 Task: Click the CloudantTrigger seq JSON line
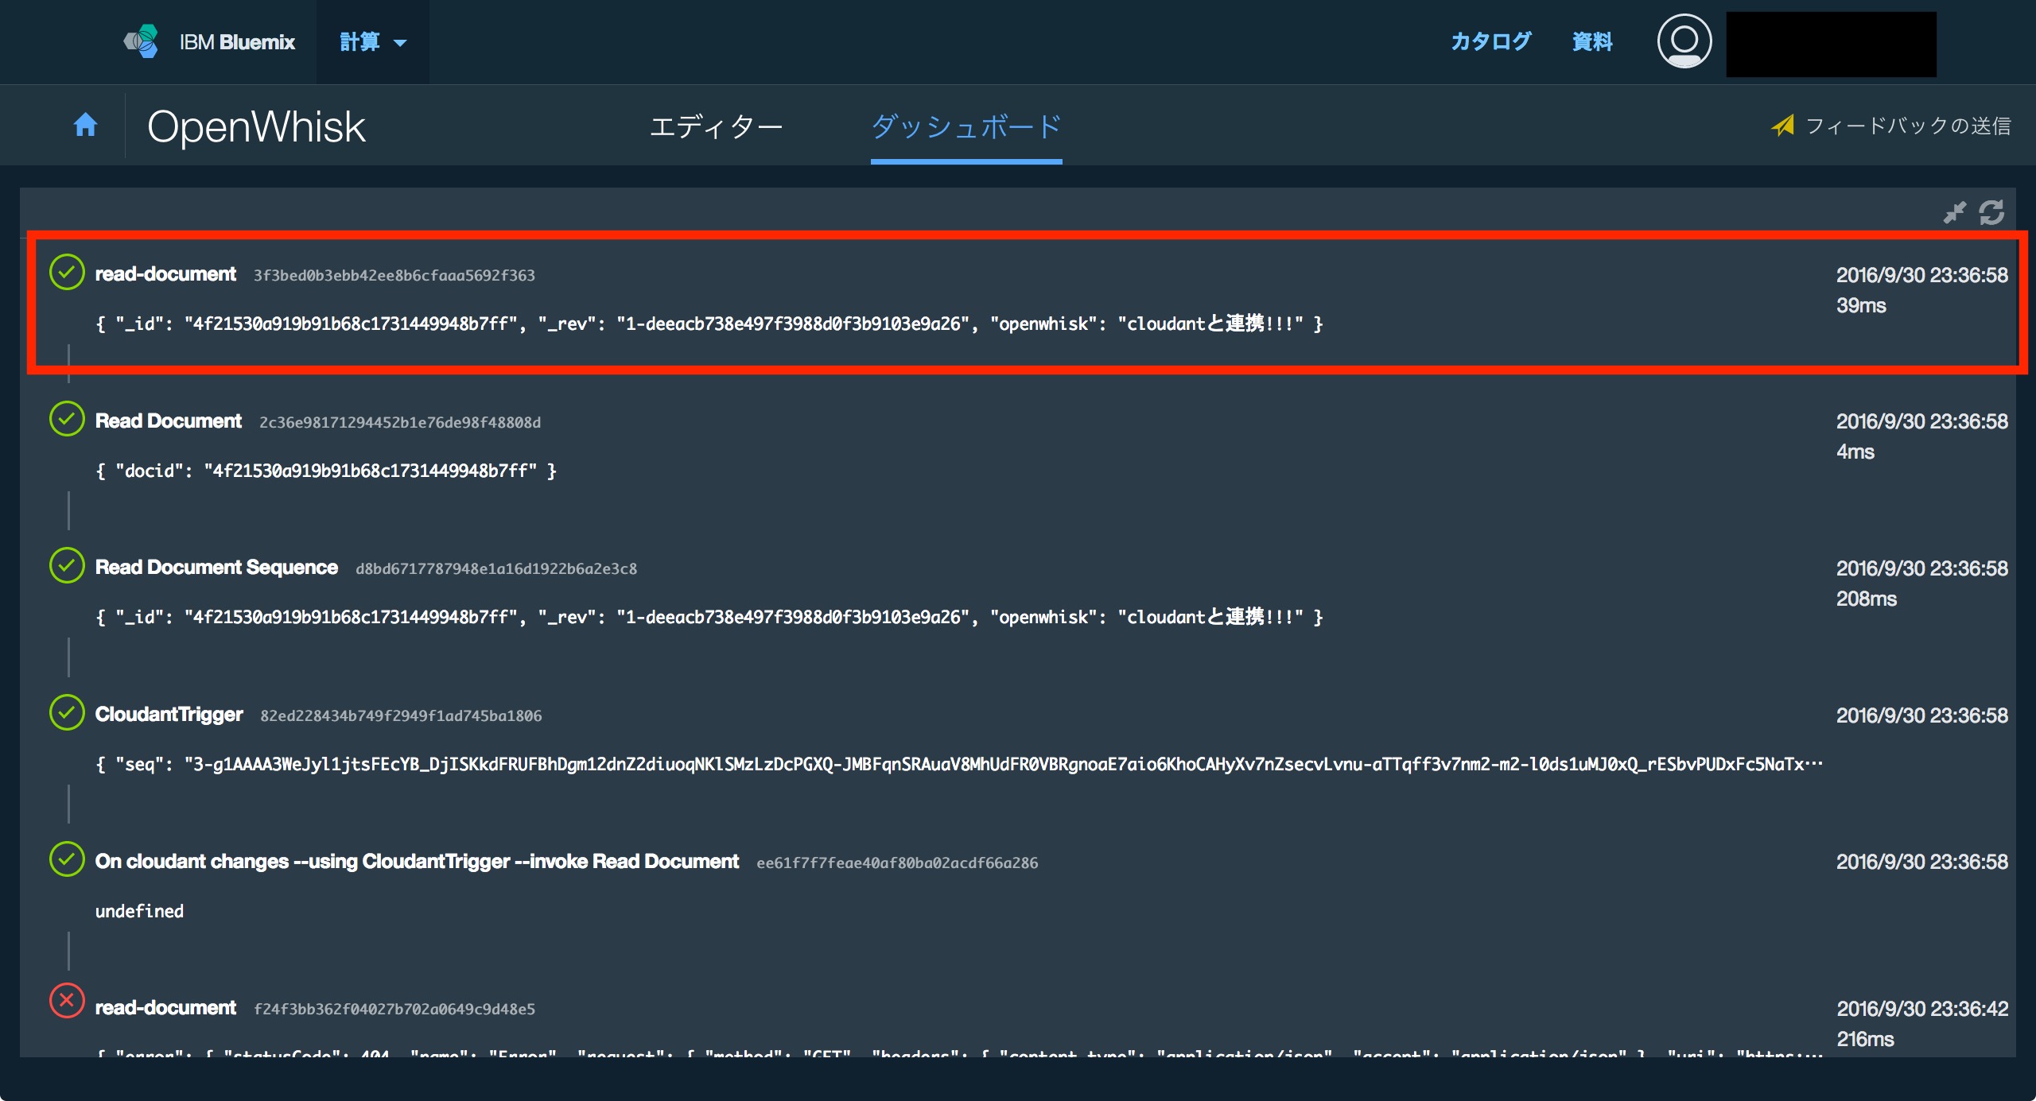[959, 764]
